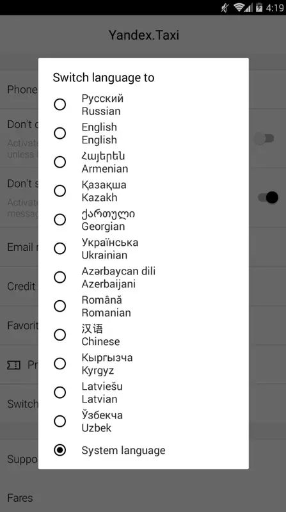Tap the System language radio button
Screen dimensions: 286x512
(60, 450)
